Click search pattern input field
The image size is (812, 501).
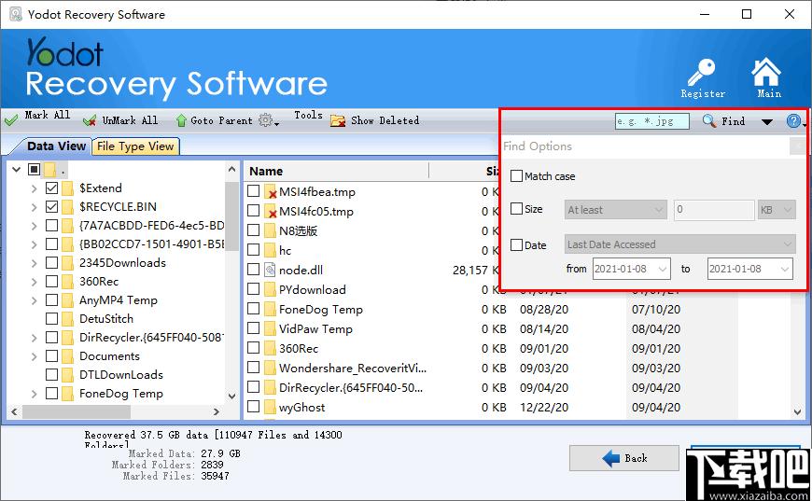tap(652, 121)
